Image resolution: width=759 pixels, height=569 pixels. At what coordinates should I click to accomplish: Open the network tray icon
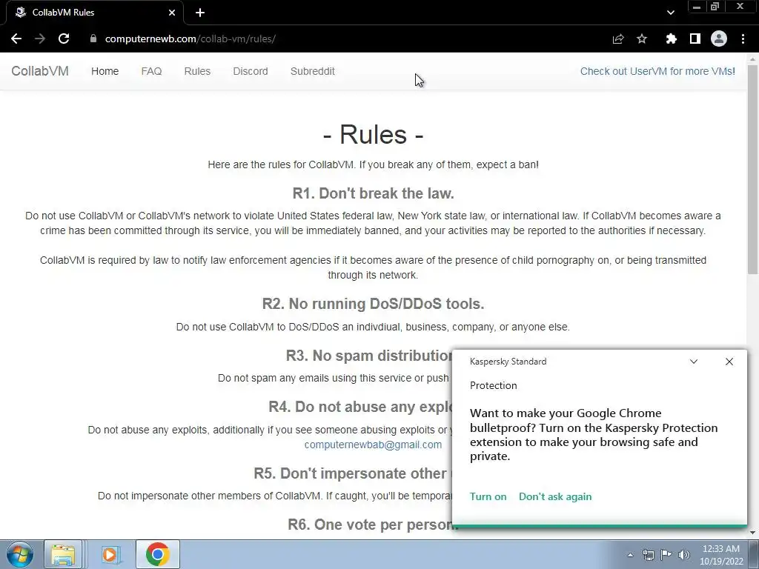click(648, 555)
